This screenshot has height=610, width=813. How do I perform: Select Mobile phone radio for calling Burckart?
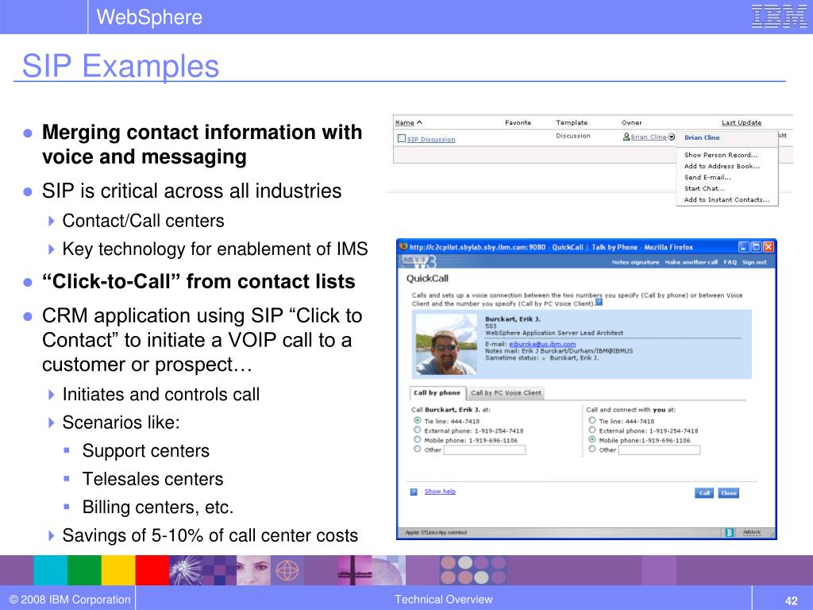[x=418, y=440]
